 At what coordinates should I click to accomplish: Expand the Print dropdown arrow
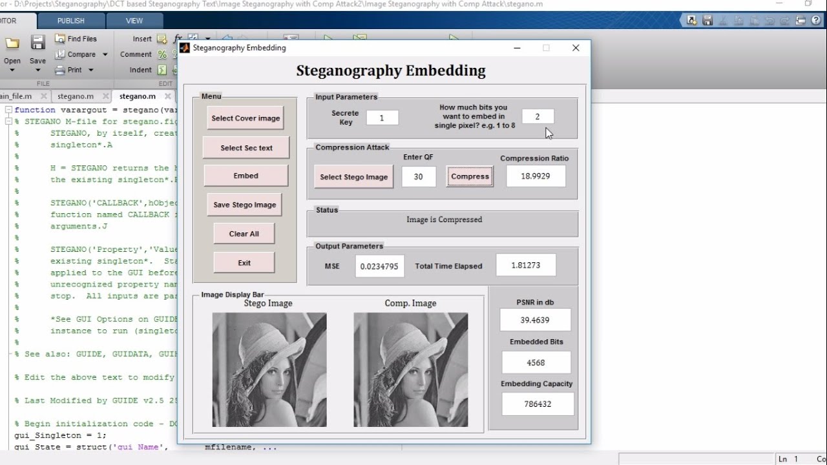(x=90, y=70)
